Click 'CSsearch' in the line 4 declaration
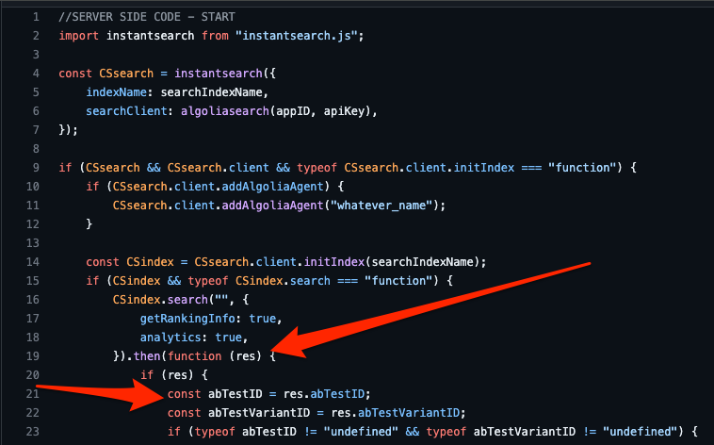 pos(126,74)
